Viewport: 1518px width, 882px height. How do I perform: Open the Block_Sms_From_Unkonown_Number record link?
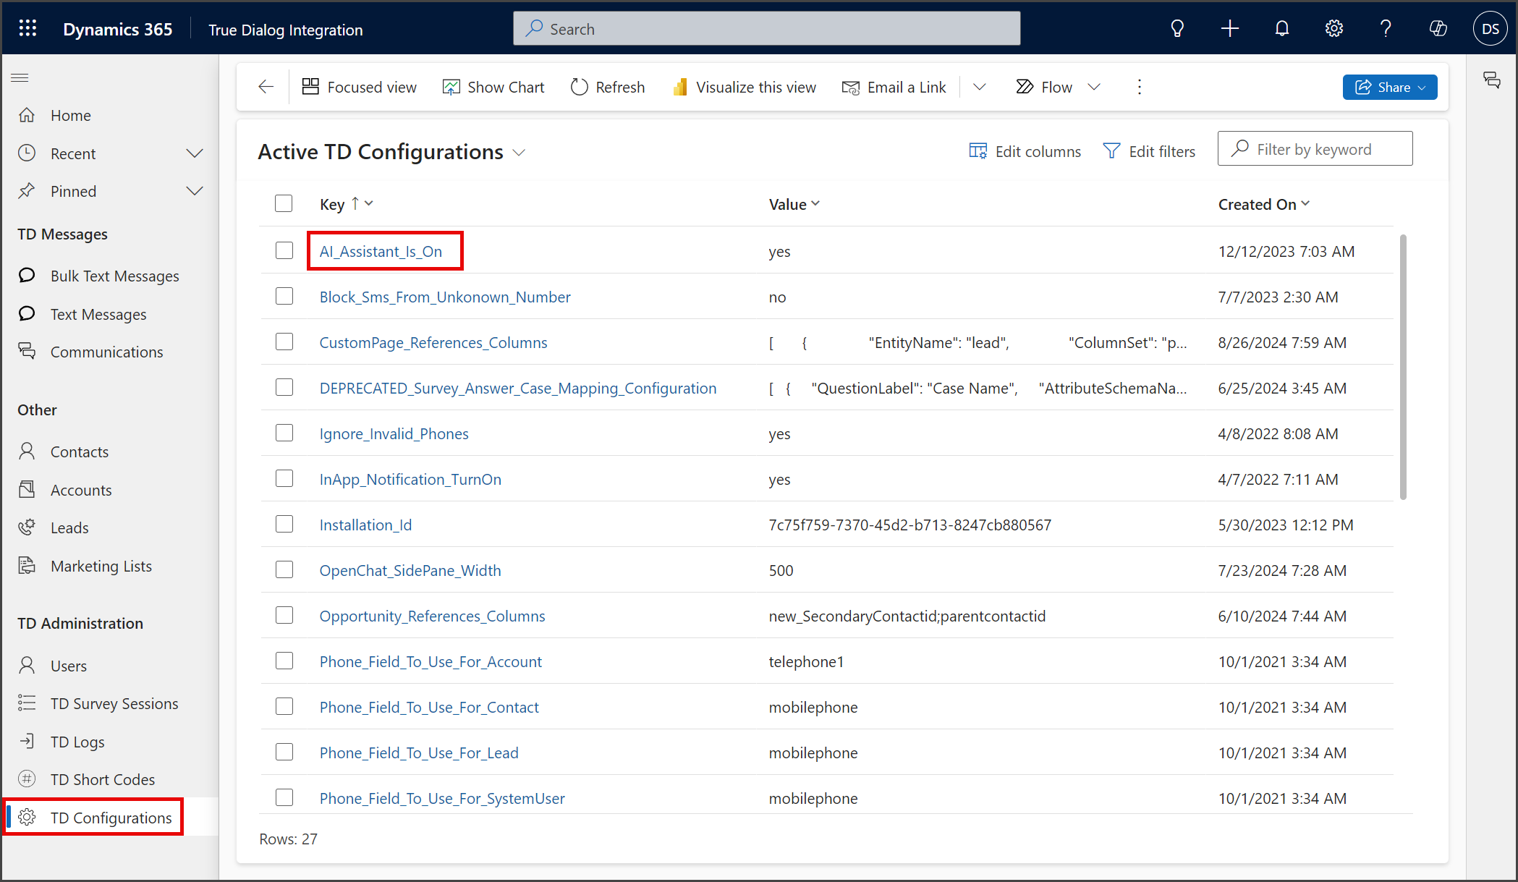pyautogui.click(x=445, y=297)
